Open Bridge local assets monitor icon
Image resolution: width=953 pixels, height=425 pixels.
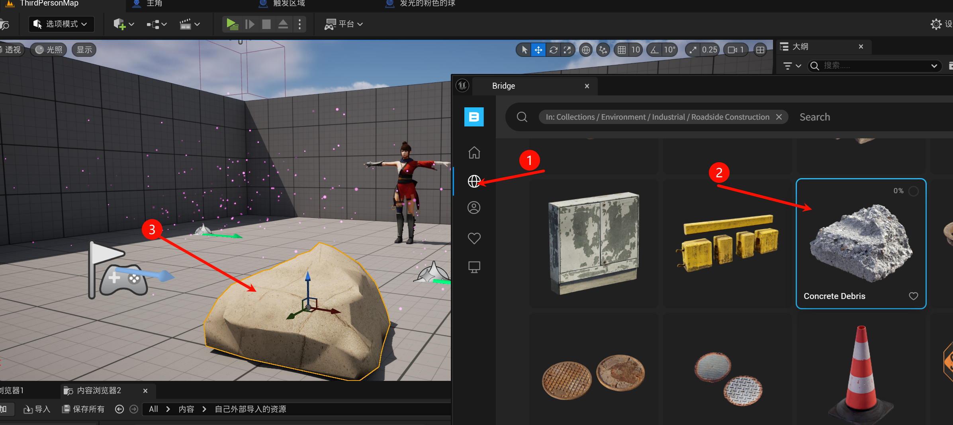pyautogui.click(x=474, y=267)
